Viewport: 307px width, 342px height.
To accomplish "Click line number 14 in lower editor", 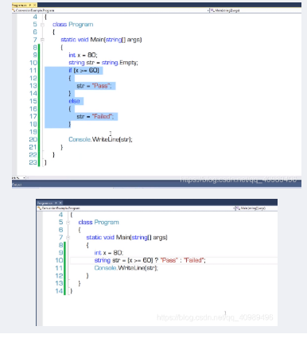I will click(x=59, y=291).
